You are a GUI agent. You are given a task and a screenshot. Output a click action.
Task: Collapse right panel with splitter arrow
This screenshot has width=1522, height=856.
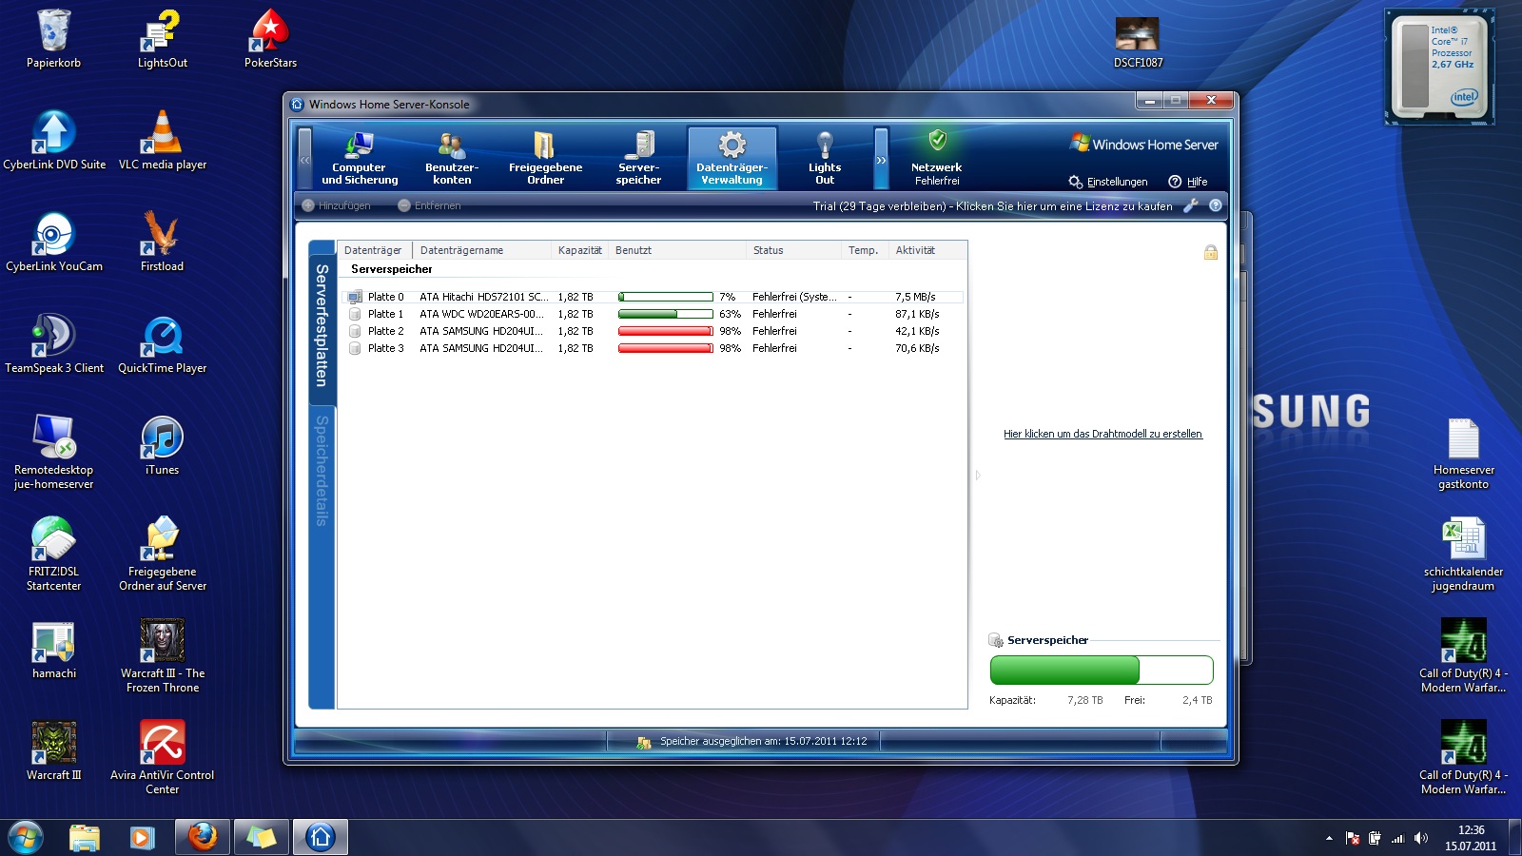977,476
